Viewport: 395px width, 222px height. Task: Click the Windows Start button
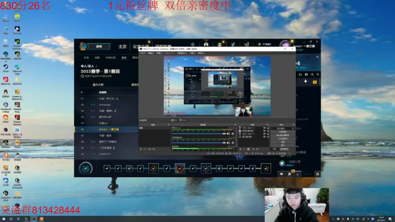pyautogui.click(x=3, y=219)
